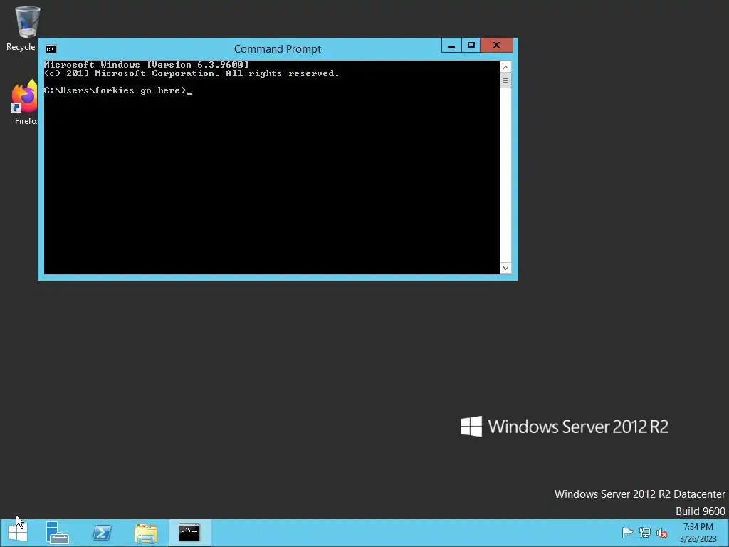This screenshot has height=547, width=729.
Task: Grab the Command Prompt scrollbar thumb
Action: [x=505, y=80]
